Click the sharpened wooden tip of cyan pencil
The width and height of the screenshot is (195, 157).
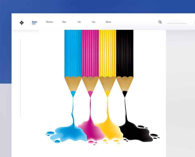click(73, 84)
